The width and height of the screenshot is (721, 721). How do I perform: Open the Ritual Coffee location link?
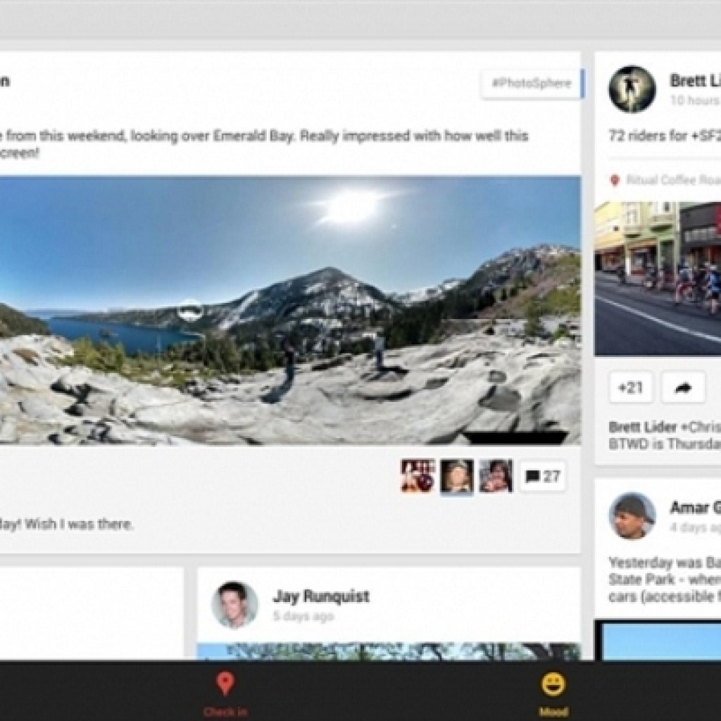coord(673,180)
